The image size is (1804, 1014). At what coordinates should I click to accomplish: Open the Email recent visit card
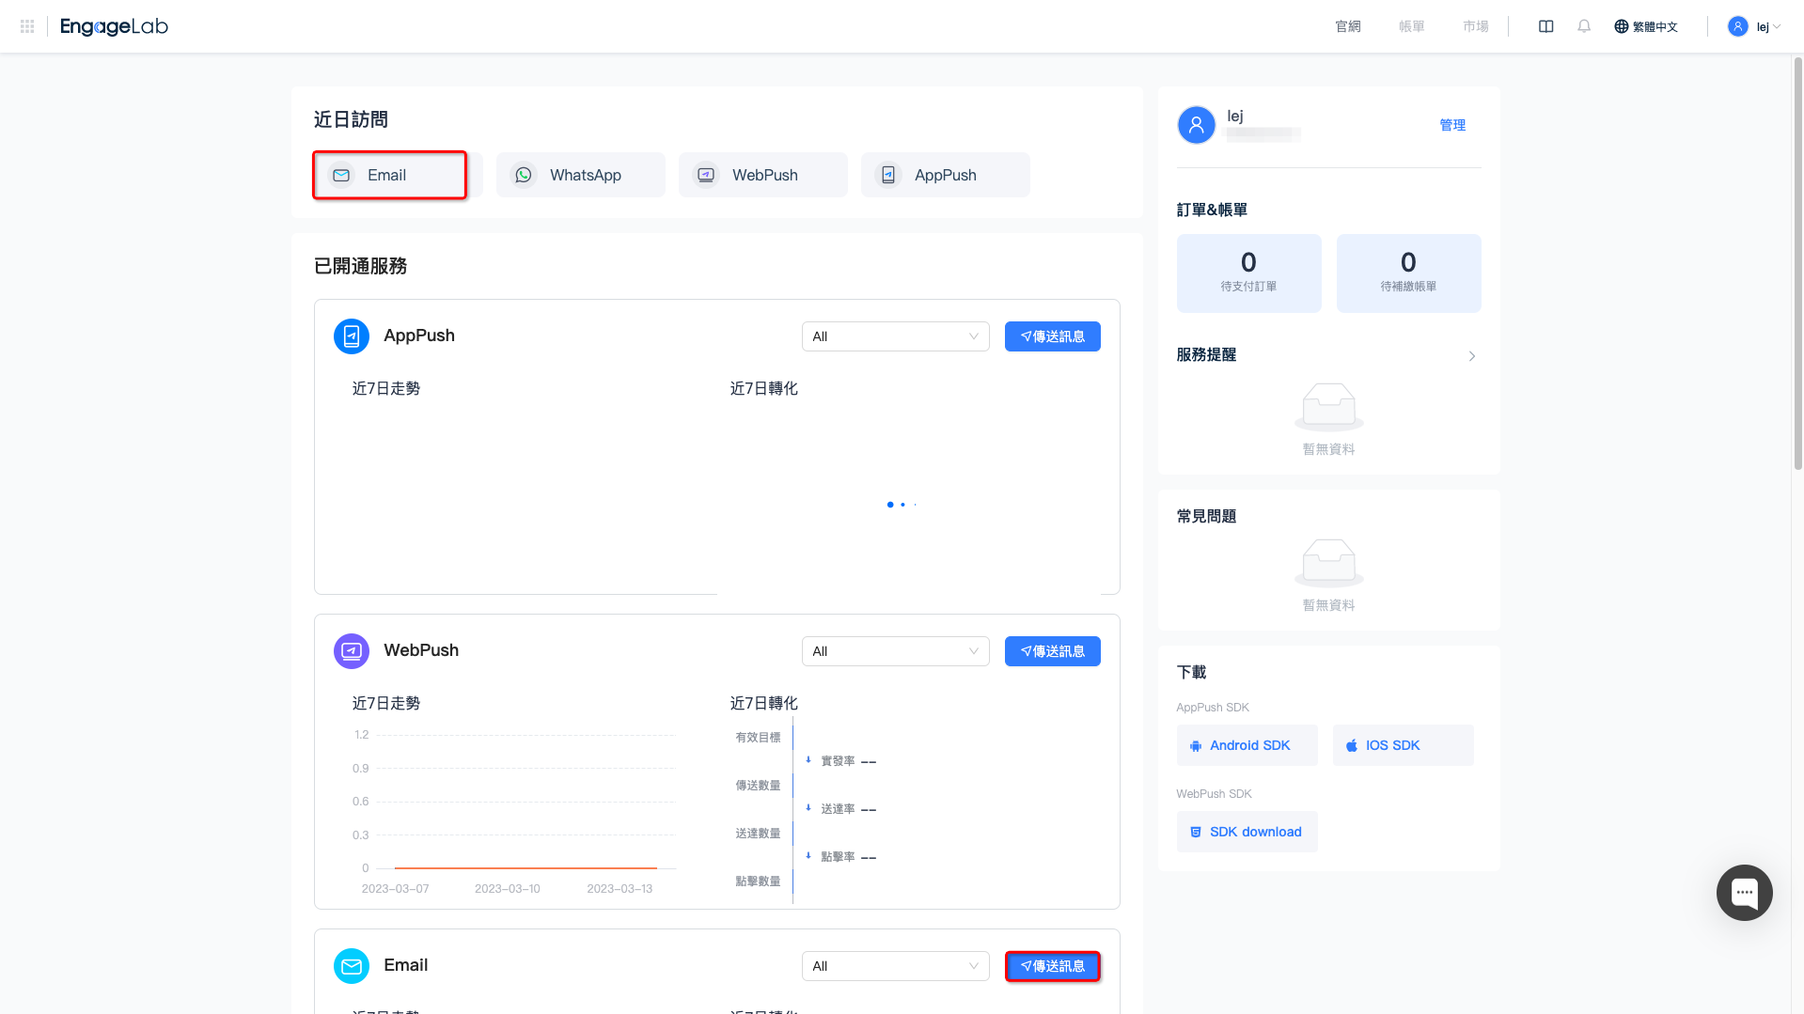(x=399, y=175)
